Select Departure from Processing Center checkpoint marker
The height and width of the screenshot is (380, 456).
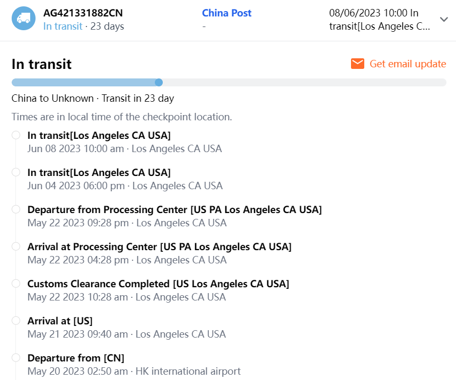pyautogui.click(x=16, y=209)
